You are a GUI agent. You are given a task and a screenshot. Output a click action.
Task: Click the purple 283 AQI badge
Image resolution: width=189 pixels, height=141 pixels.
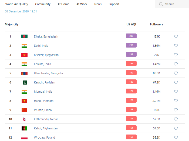131,36
